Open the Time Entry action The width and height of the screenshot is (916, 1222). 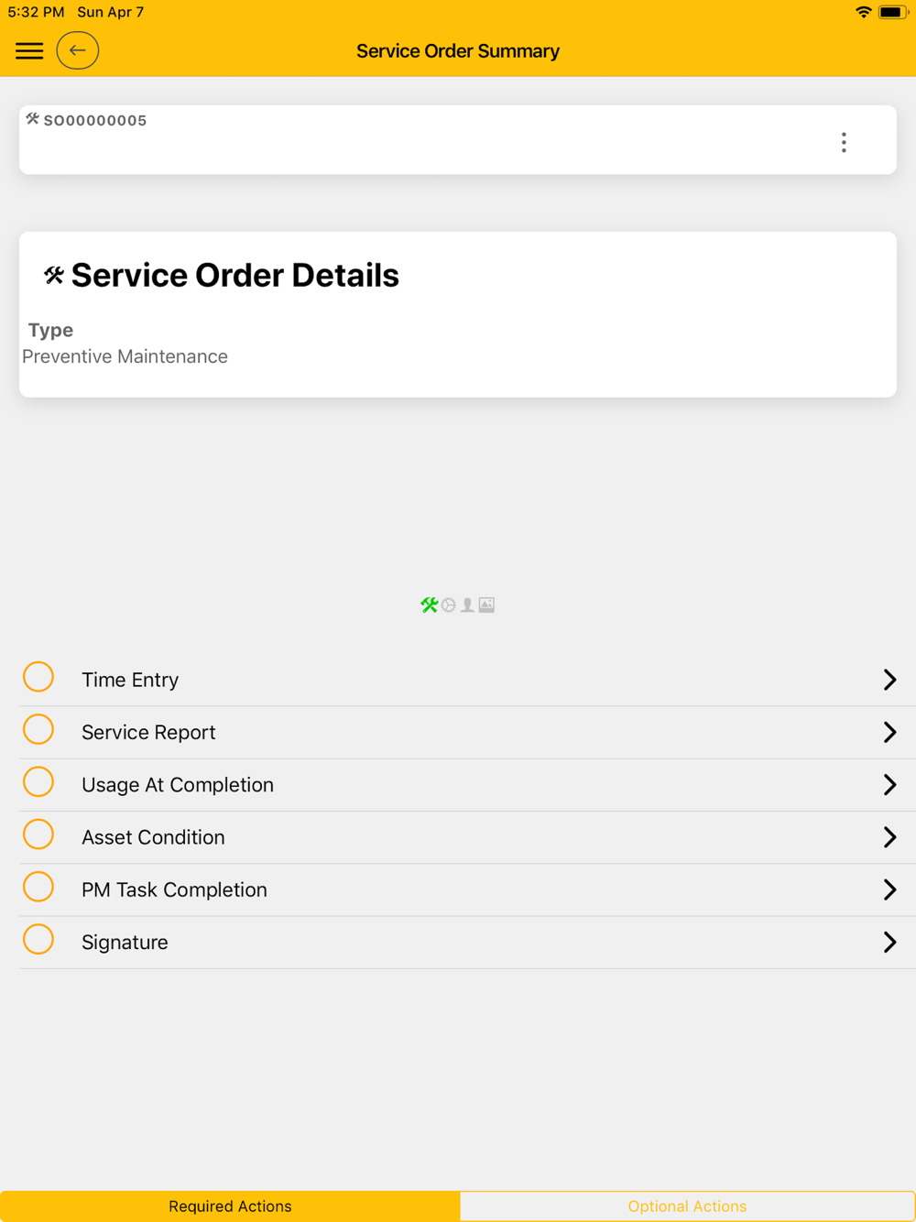tap(130, 680)
